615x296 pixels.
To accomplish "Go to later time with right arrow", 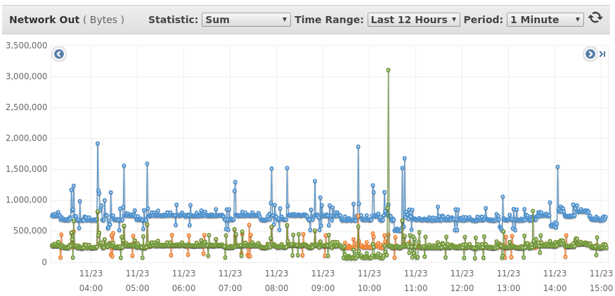I will [x=590, y=54].
